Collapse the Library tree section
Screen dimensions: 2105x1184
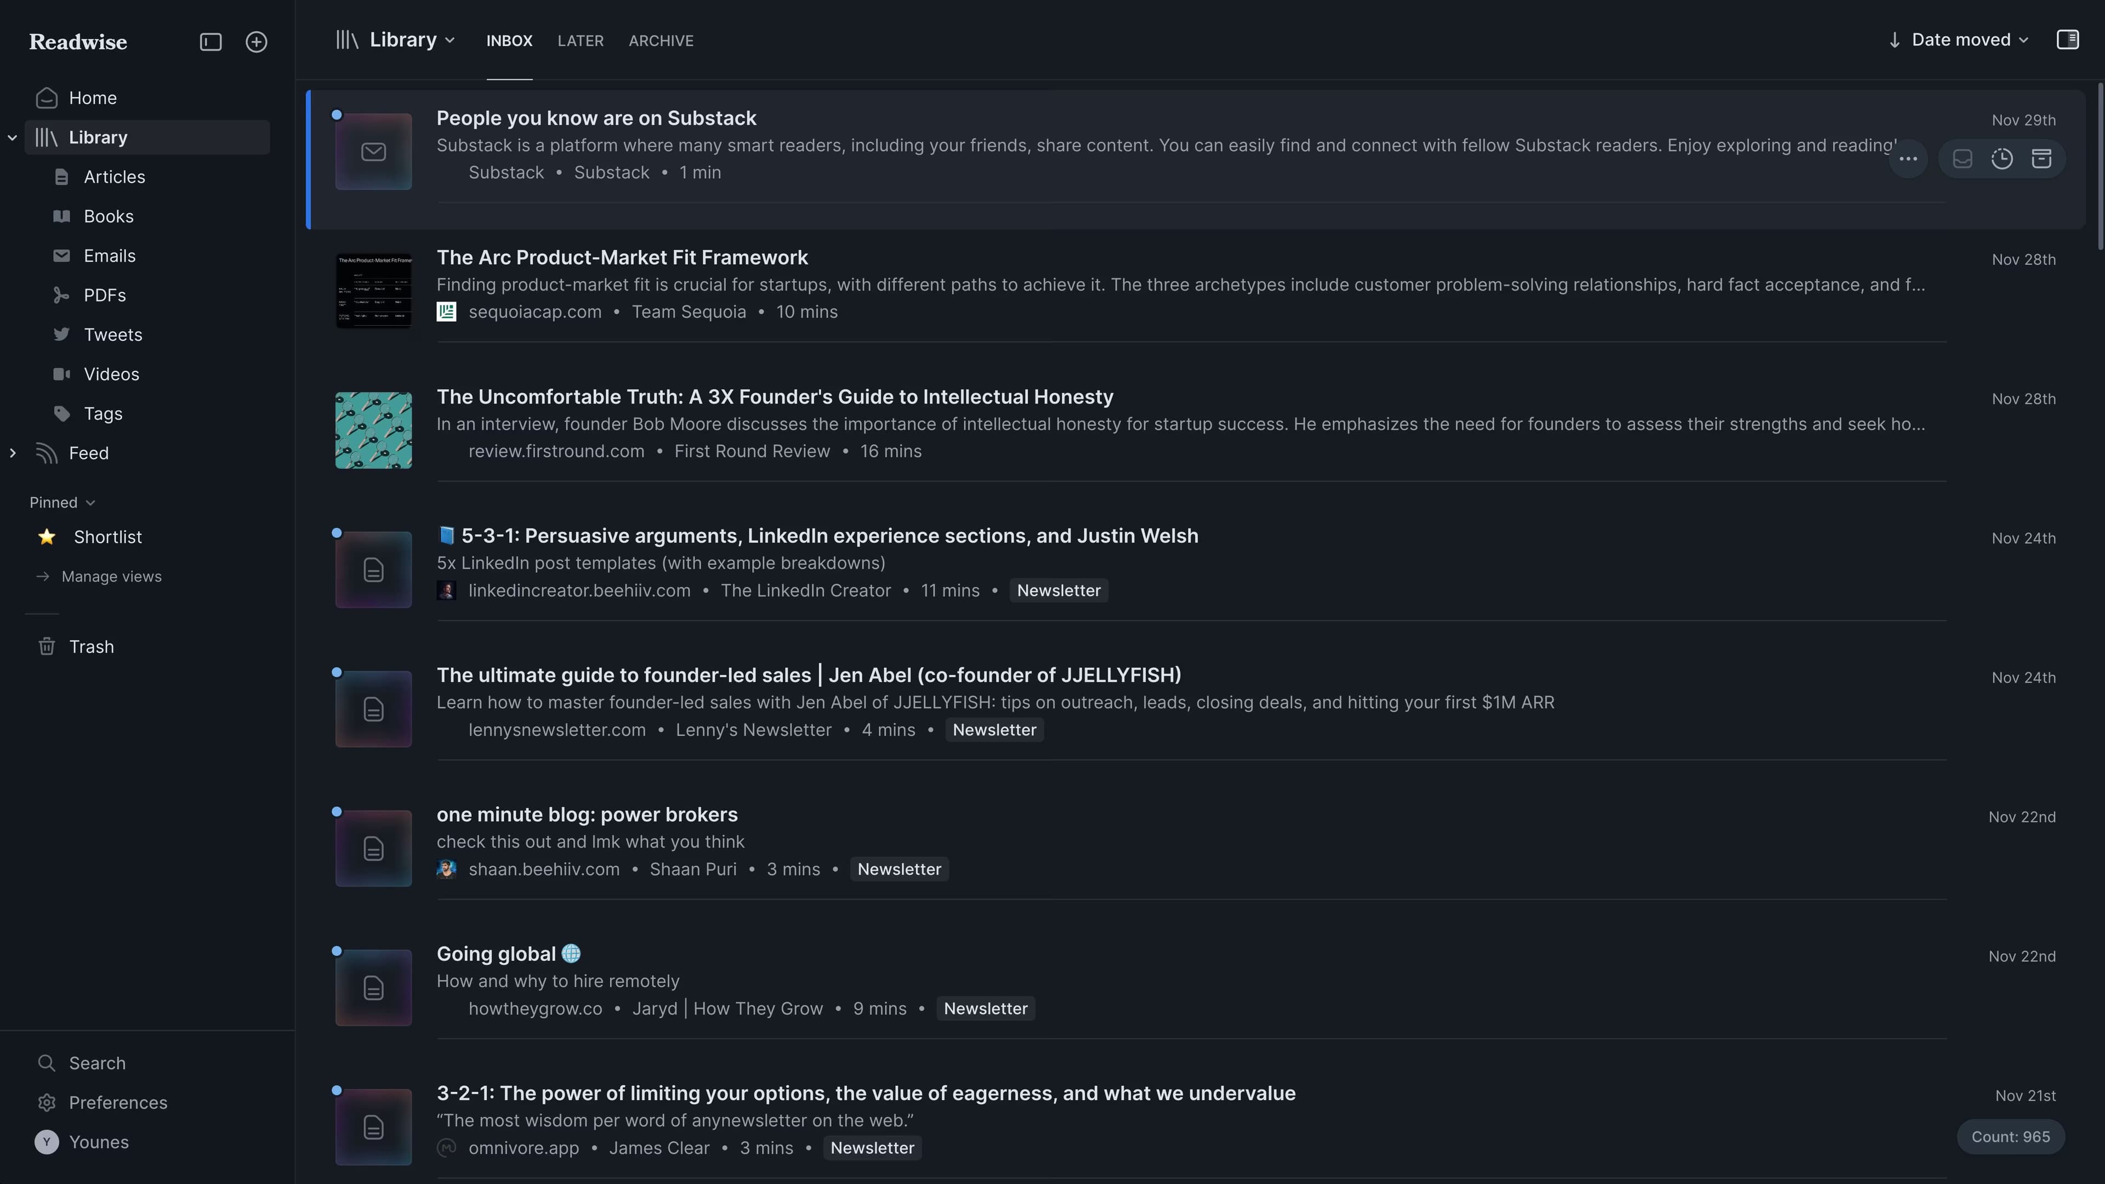click(12, 137)
